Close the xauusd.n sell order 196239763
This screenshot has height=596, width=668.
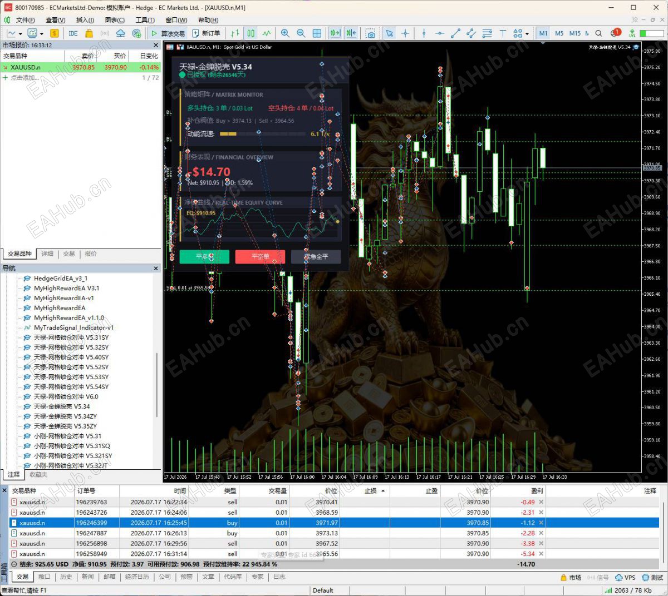(541, 502)
